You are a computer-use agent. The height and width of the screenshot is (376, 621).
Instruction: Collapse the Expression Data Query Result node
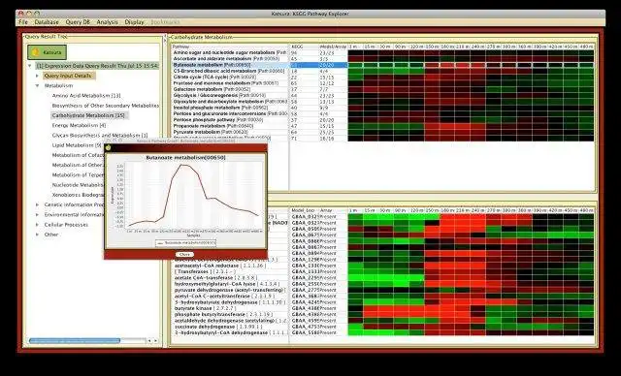[30, 66]
